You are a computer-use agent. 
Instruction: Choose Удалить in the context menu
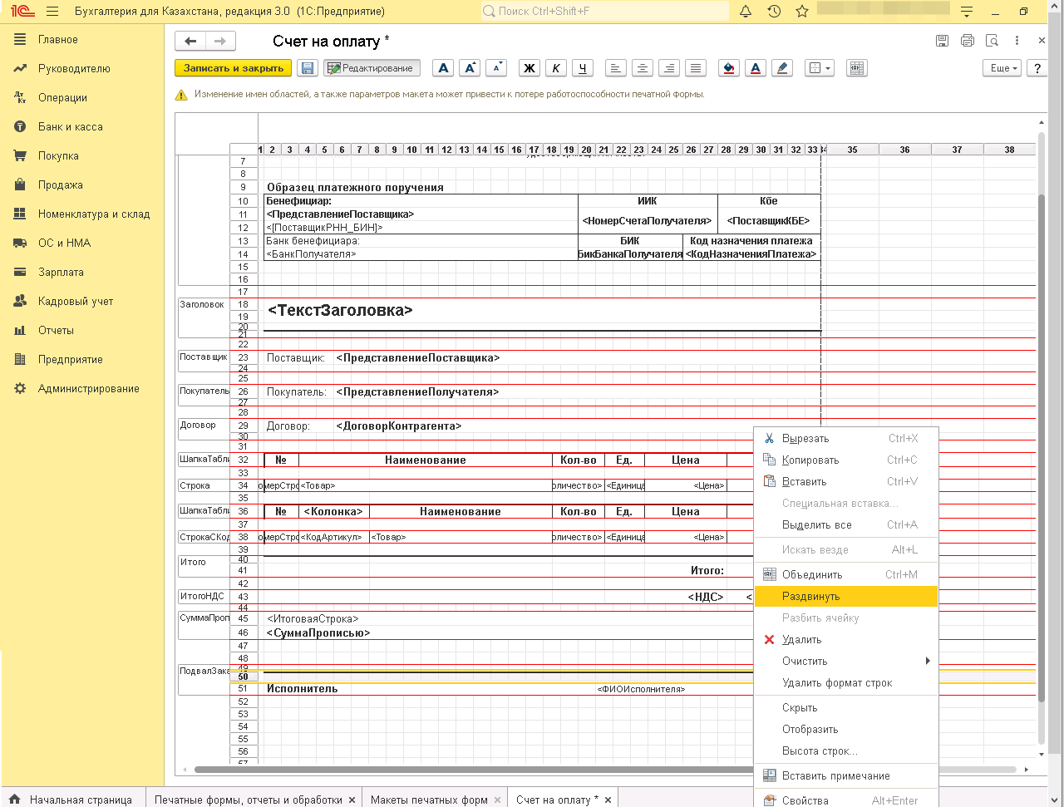tap(846, 639)
